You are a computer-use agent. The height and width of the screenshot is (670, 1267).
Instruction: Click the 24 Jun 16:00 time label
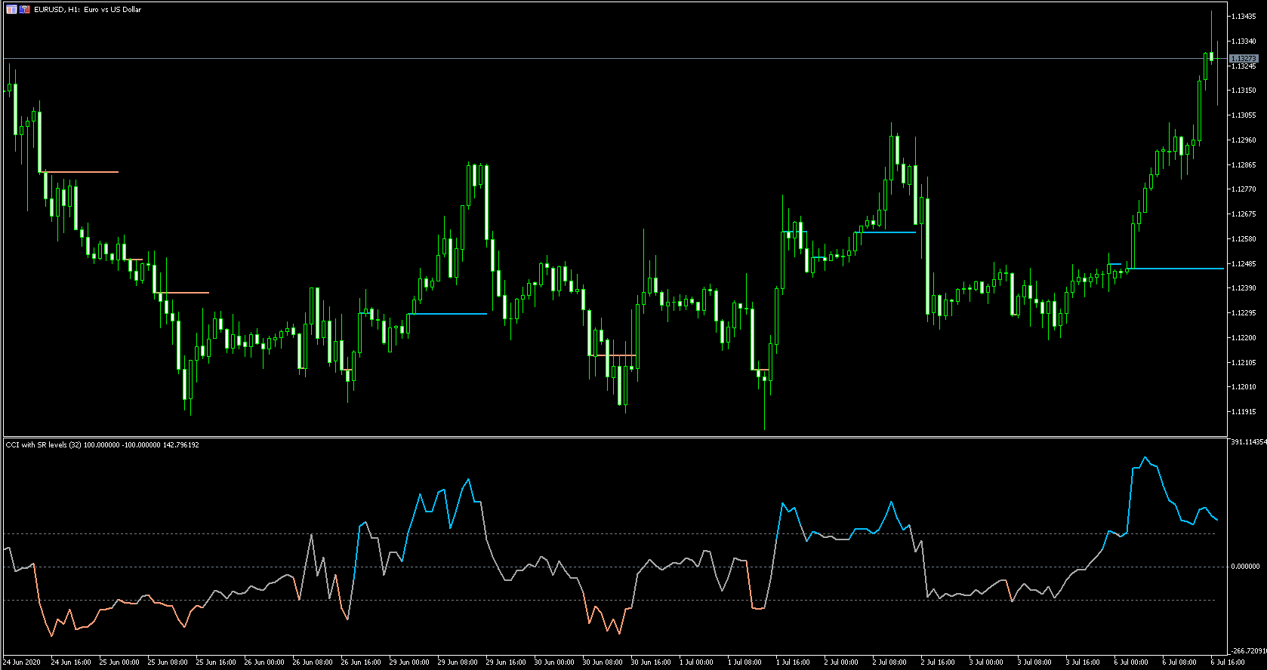coord(71,662)
